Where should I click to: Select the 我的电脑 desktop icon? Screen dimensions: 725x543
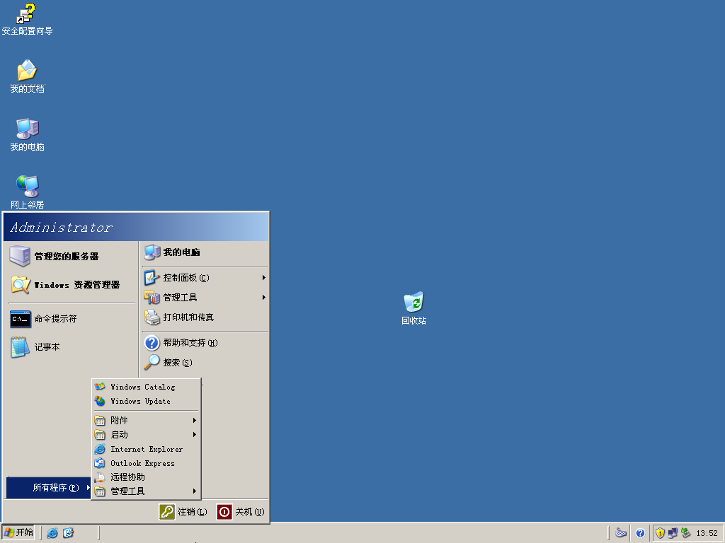(27, 134)
